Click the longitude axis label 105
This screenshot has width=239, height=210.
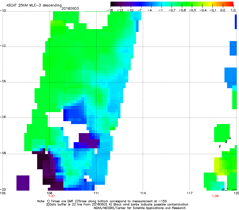(x=3, y=193)
